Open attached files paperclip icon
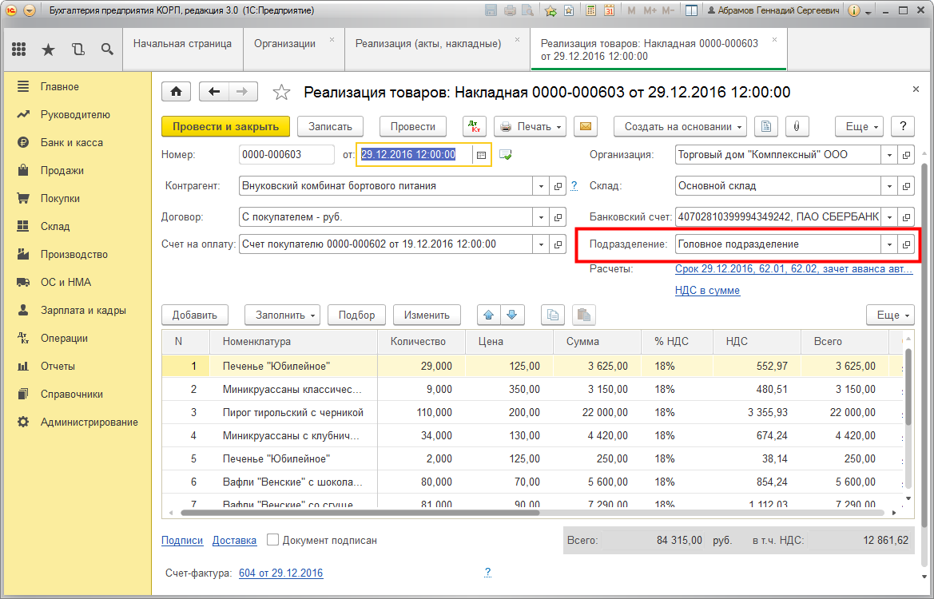 [796, 126]
